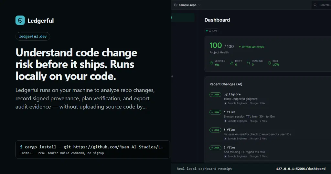Click the 100 Project Health score

[x=216, y=45]
